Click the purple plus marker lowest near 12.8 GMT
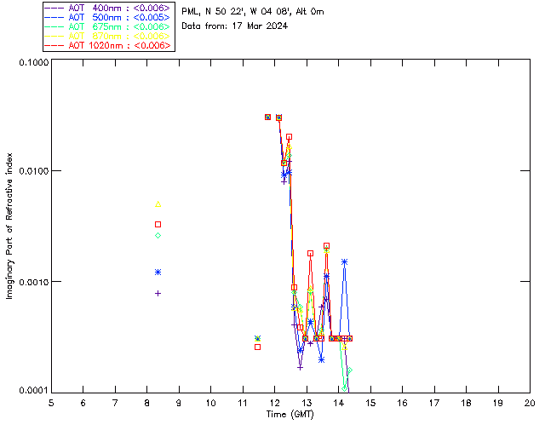Viewport: 545px width, 436px height. click(300, 368)
